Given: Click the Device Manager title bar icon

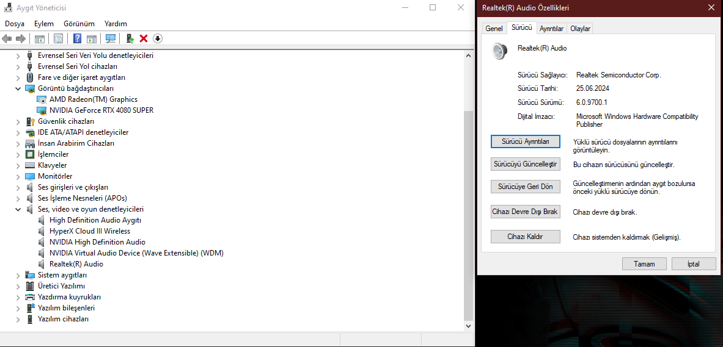Looking at the screenshot, I should tap(9, 8).
